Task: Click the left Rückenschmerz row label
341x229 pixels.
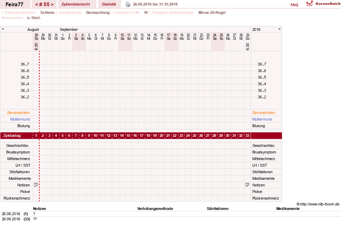Action: click(17, 198)
